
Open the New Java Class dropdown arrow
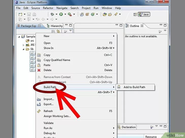[x=97, y=14]
